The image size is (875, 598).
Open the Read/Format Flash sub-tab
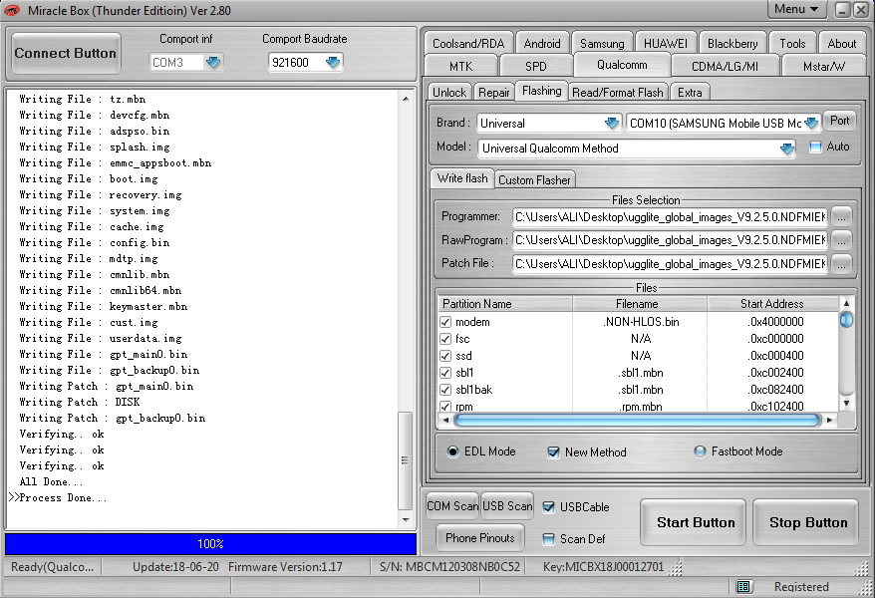click(x=618, y=93)
